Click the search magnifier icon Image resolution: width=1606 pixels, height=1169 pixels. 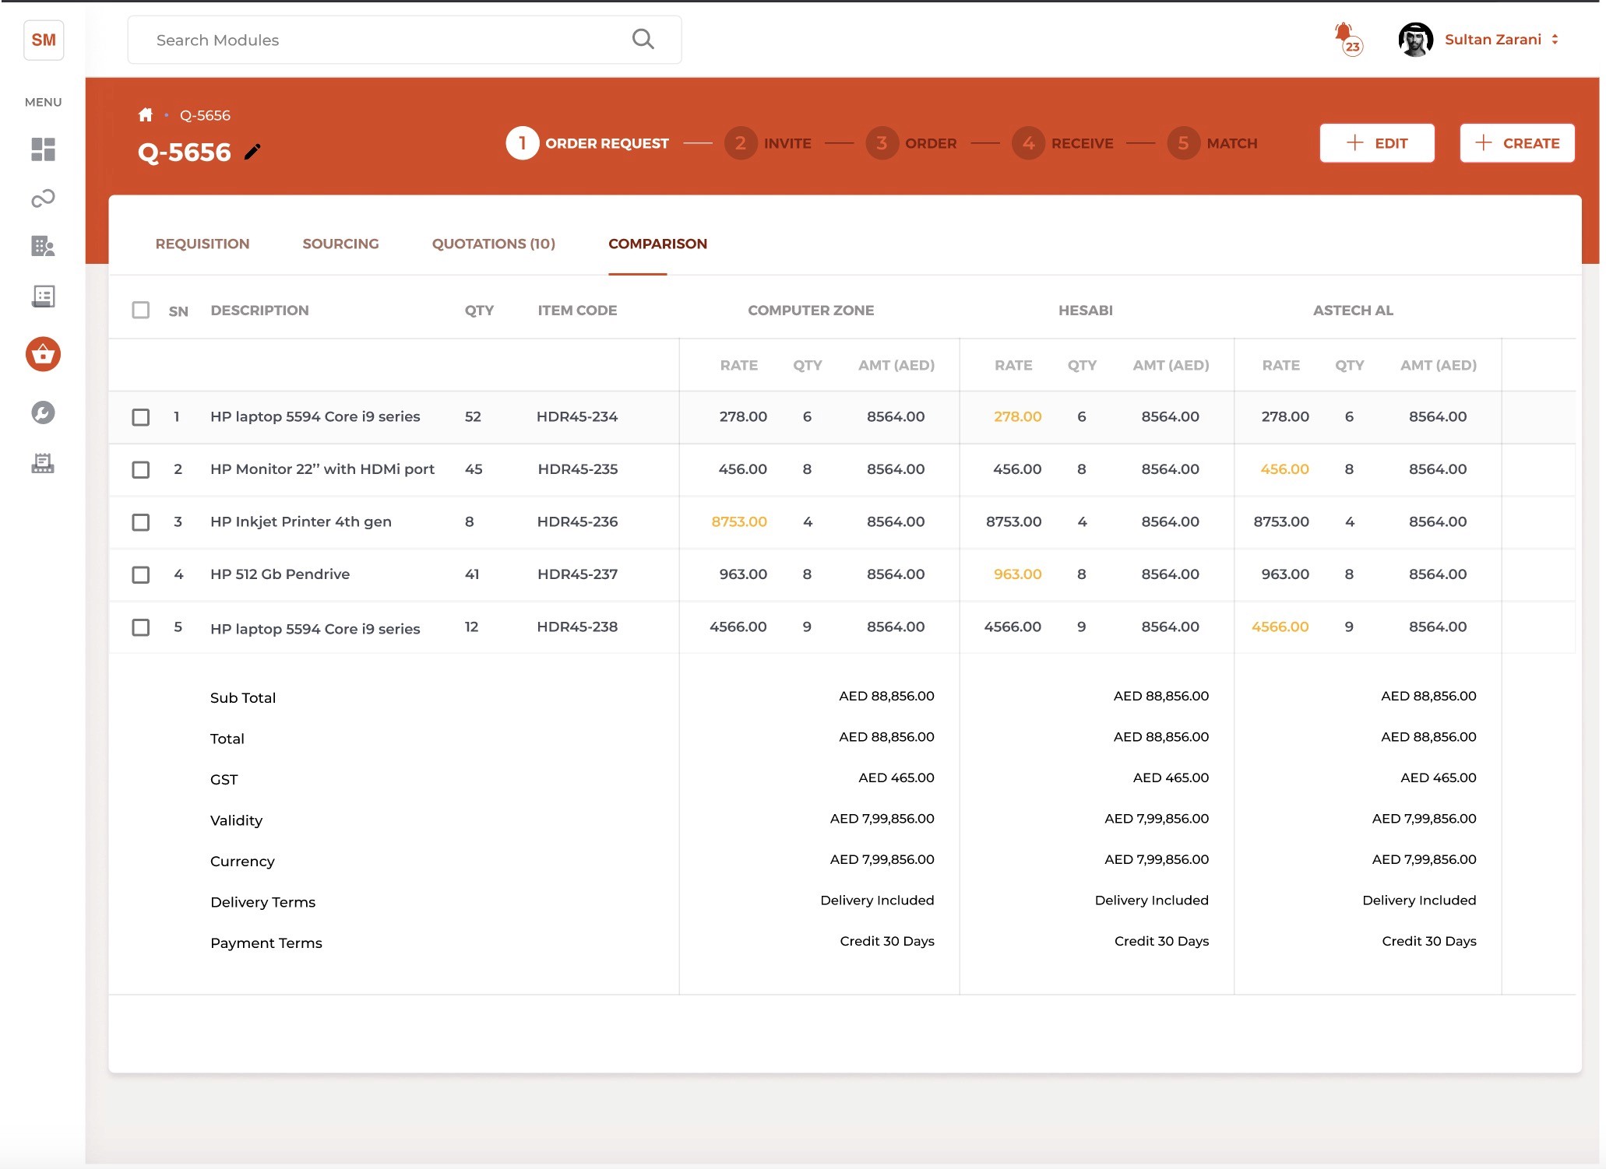click(x=643, y=39)
